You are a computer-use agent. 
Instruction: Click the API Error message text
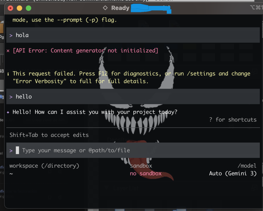pyautogui.click(x=85, y=51)
